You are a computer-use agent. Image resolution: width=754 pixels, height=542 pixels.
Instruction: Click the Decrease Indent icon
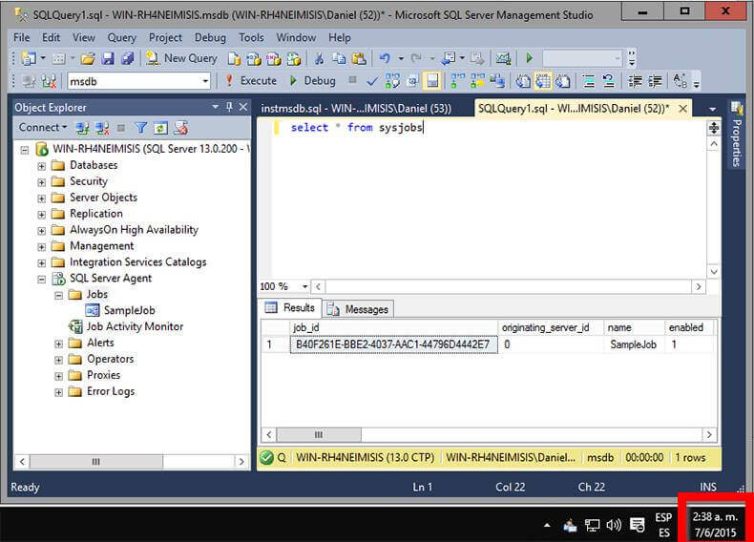pos(636,81)
